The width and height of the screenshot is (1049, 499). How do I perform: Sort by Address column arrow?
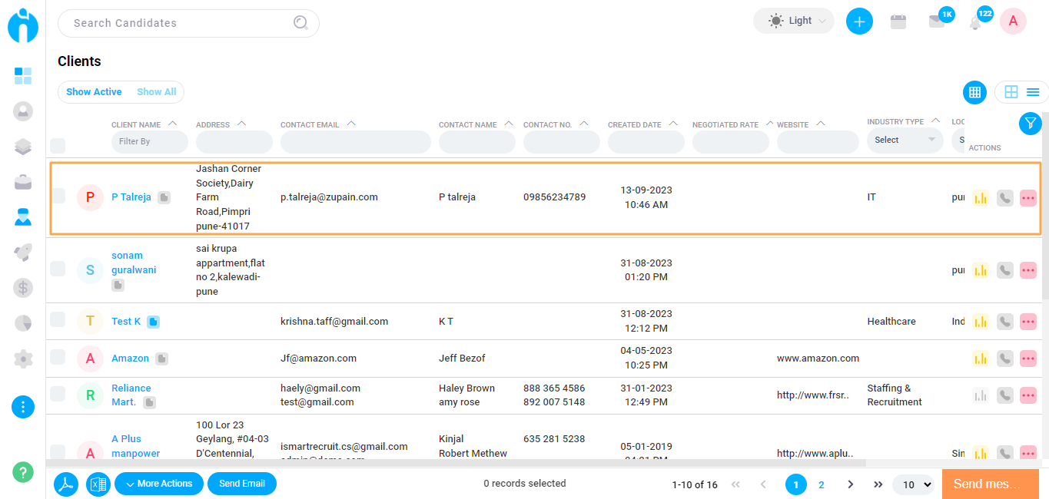tap(241, 124)
